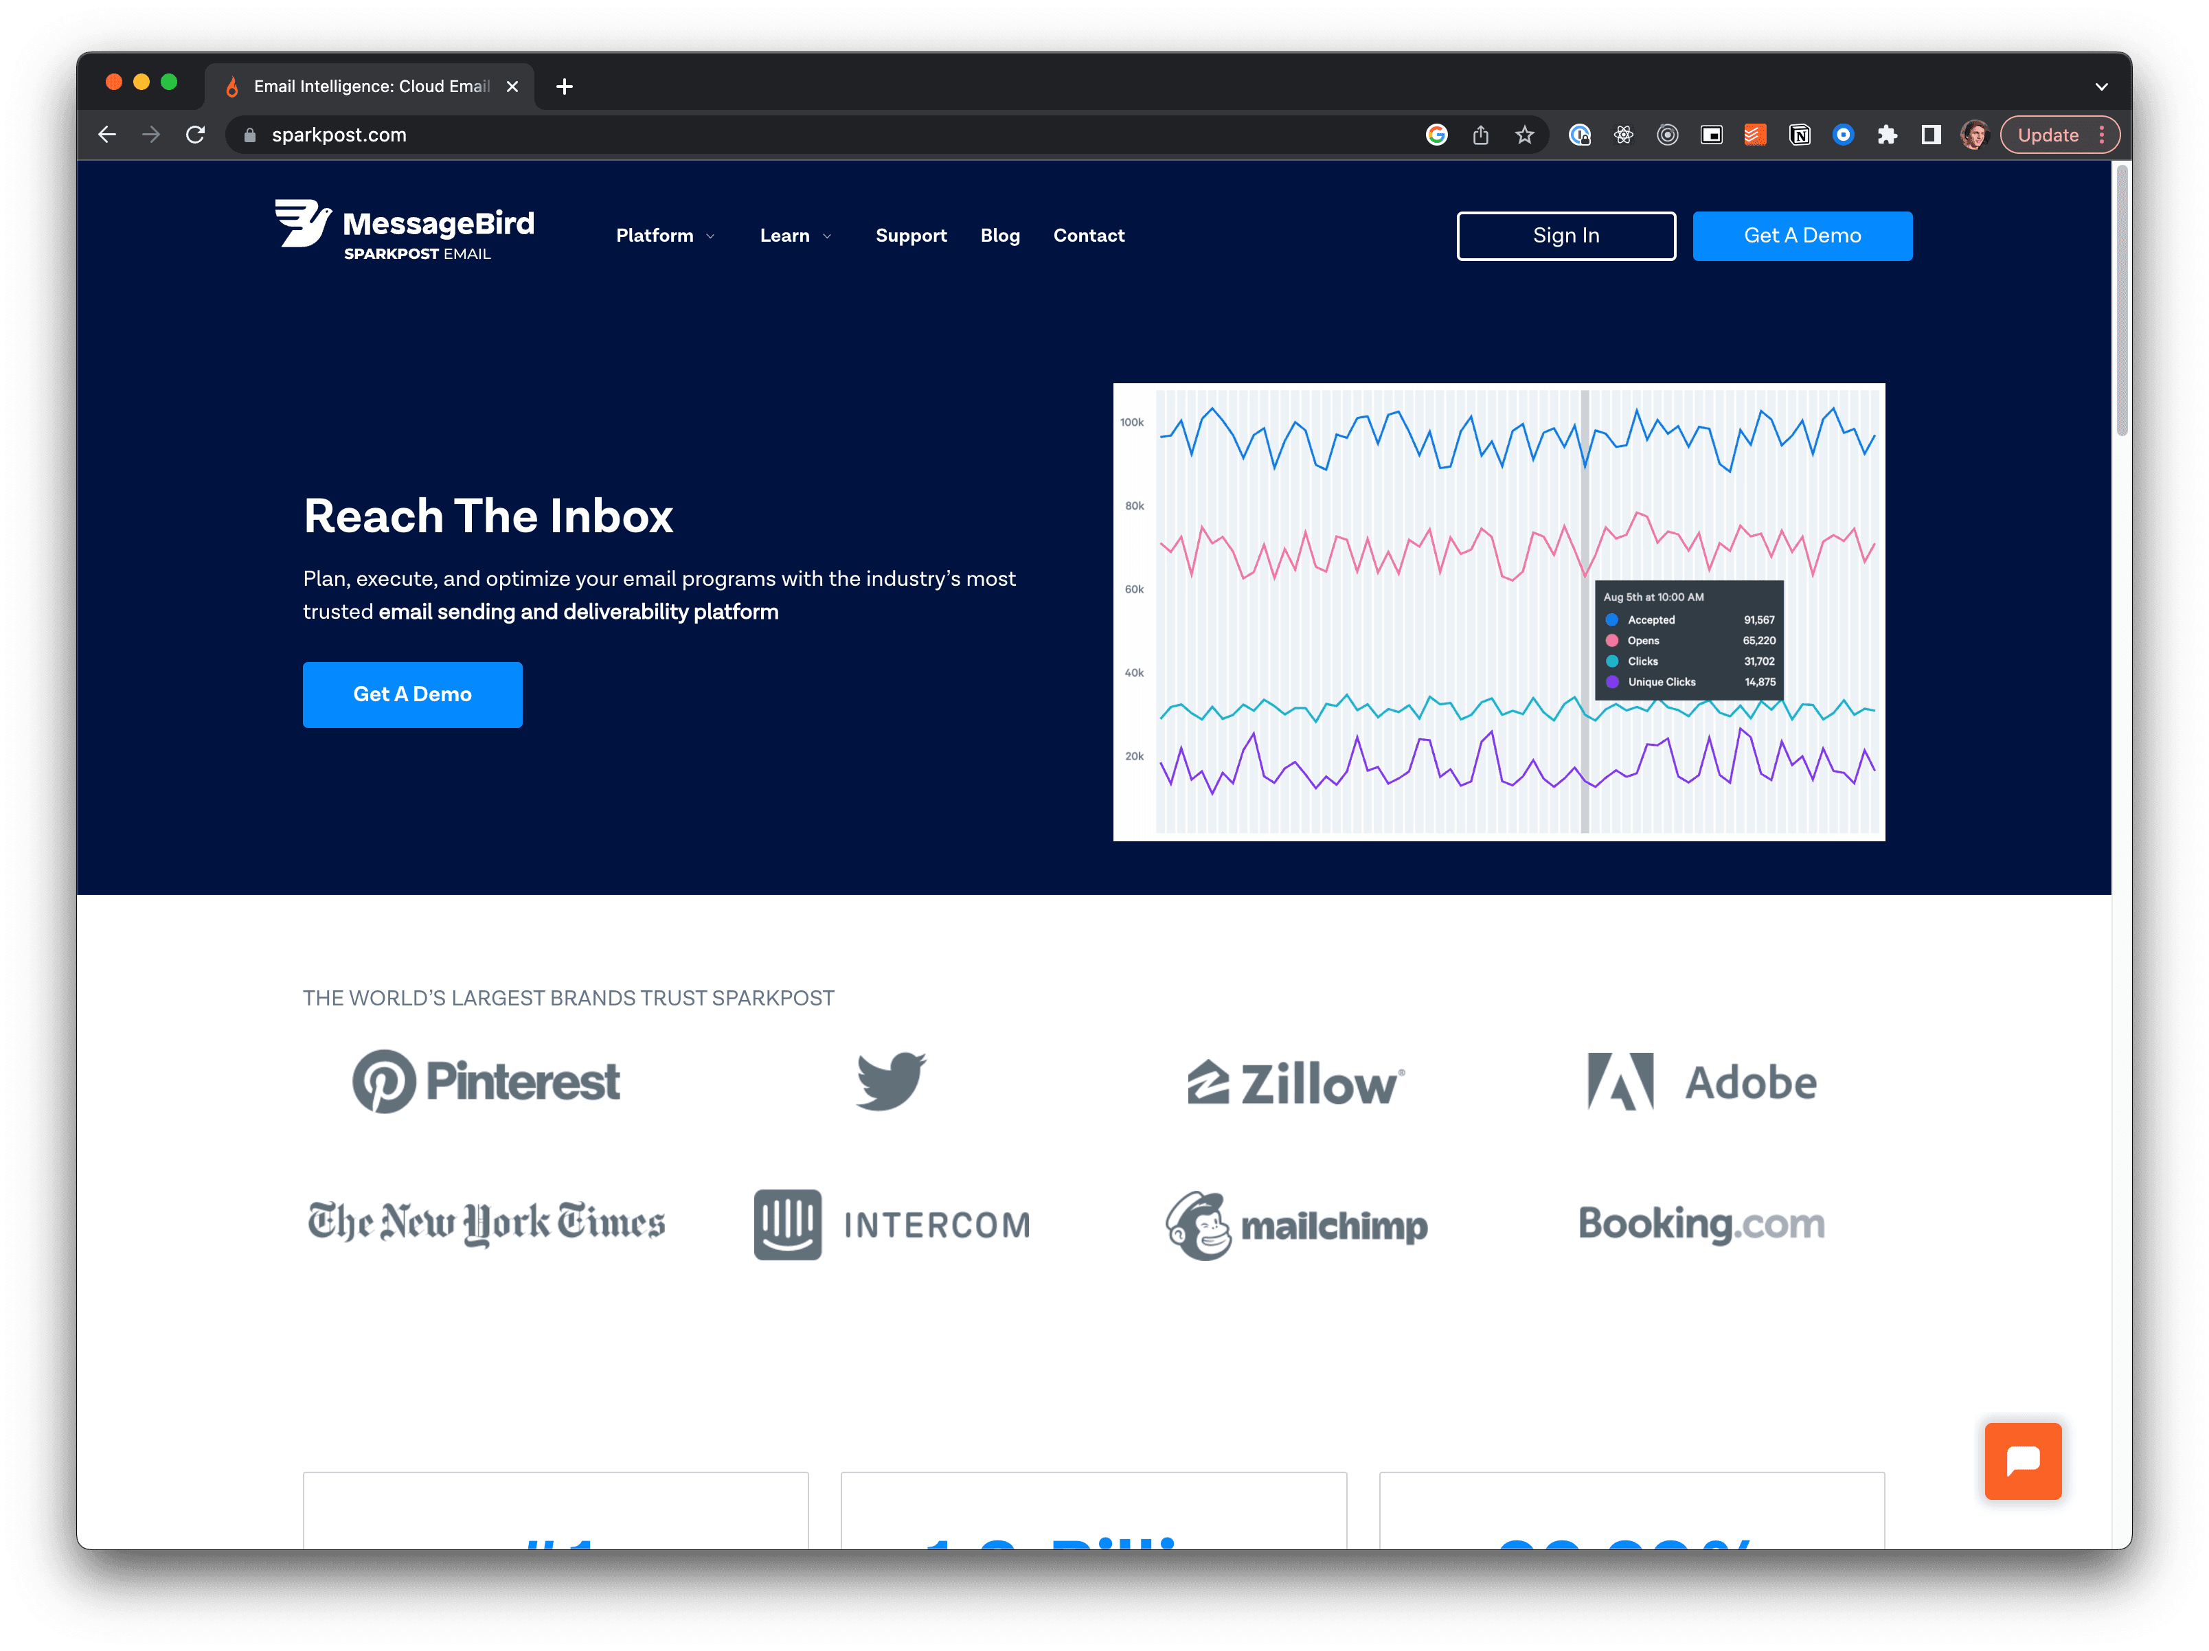The image size is (2209, 1651).
Task: Bookmark this page with the star icon
Action: [x=1524, y=135]
